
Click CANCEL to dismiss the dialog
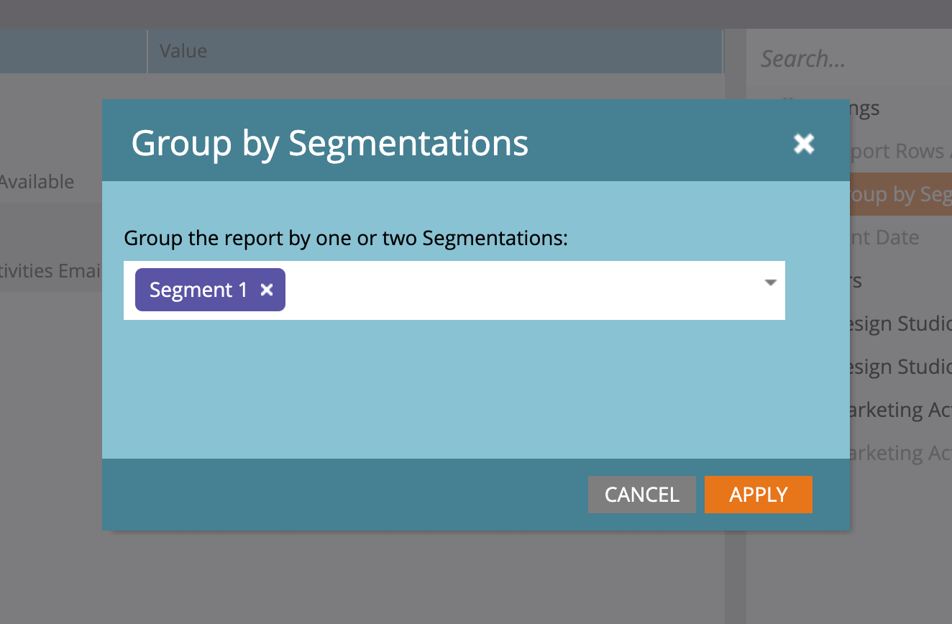point(641,494)
